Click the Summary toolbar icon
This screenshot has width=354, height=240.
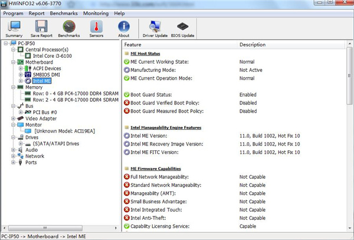click(x=14, y=28)
